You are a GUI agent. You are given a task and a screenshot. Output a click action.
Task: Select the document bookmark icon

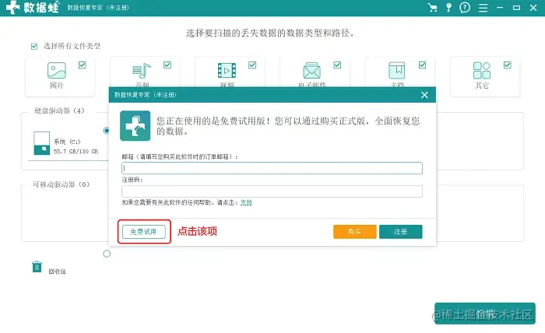[396, 71]
